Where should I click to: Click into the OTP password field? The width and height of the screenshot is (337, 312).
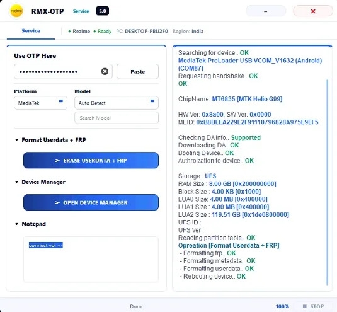63,72
